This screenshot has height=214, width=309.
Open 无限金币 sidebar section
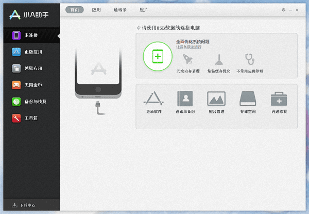pyautogui.click(x=30, y=85)
